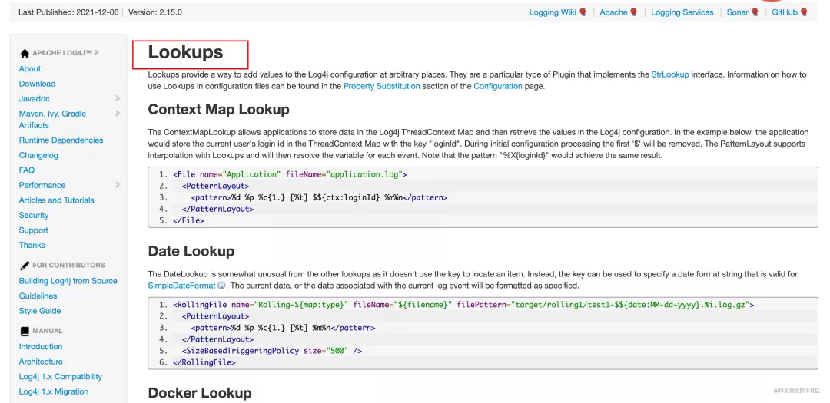
Task: Click external link icon beside Logging Wiki
Action: (x=583, y=12)
